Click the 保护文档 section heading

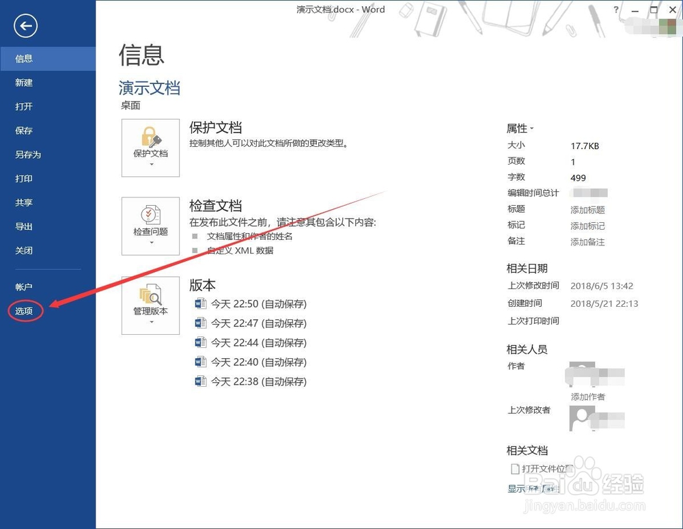click(215, 127)
